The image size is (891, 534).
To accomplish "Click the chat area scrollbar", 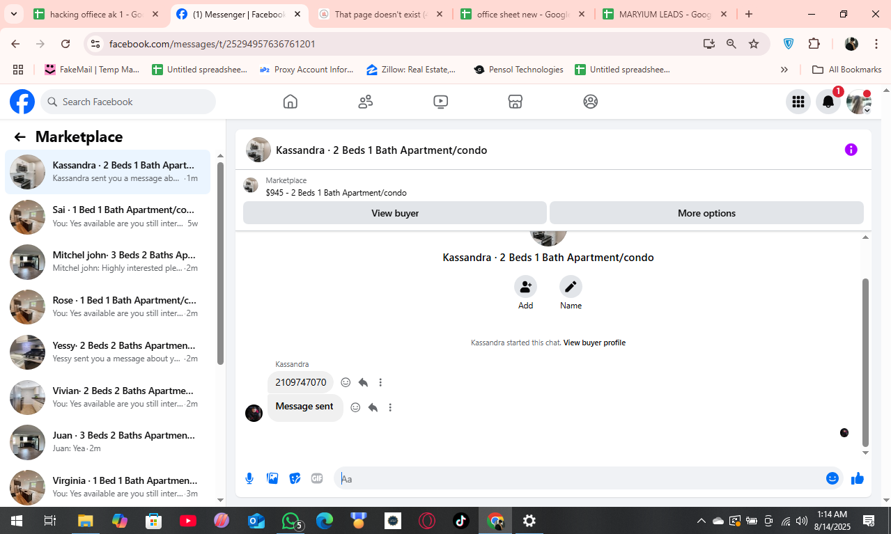I will tap(866, 362).
